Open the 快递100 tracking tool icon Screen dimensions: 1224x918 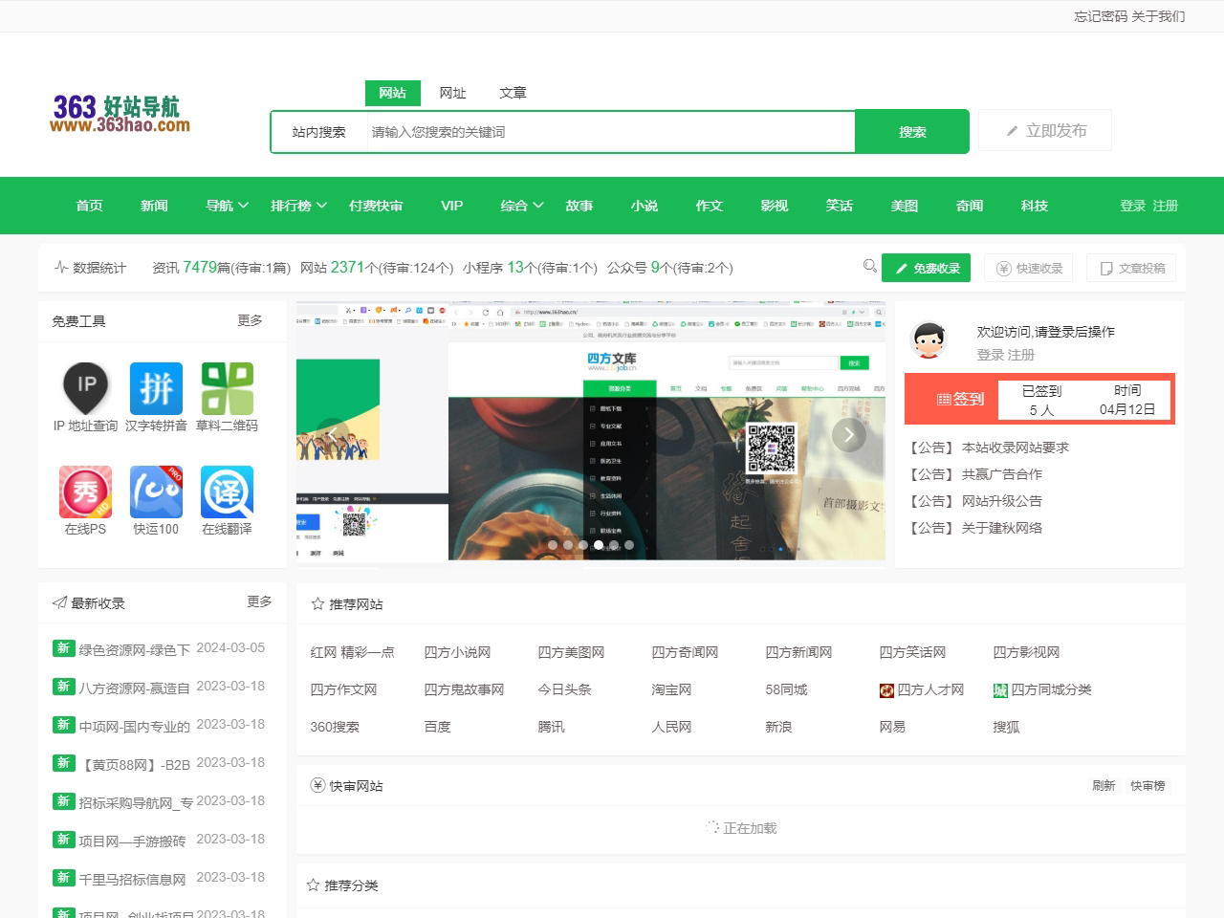(156, 493)
